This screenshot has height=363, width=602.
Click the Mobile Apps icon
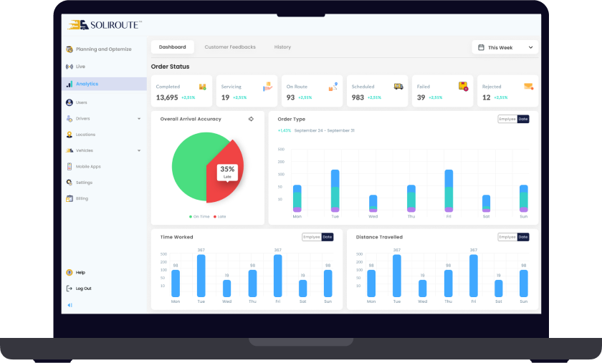click(70, 166)
